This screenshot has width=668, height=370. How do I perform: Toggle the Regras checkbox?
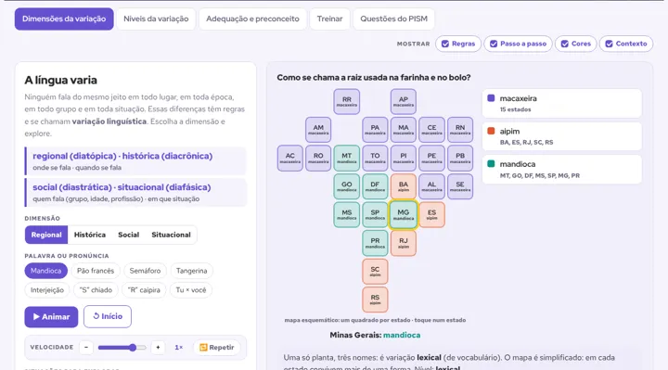coord(458,44)
